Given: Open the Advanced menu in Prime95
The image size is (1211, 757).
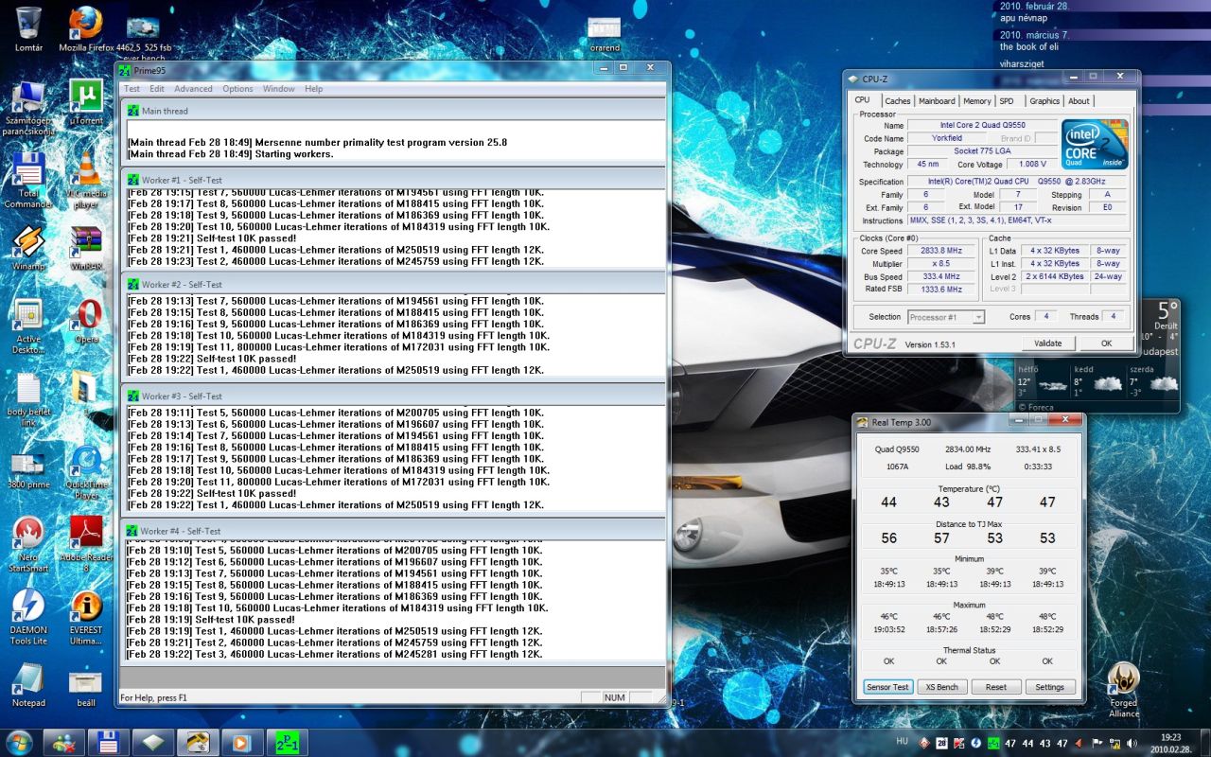Looking at the screenshot, I should tap(193, 89).
